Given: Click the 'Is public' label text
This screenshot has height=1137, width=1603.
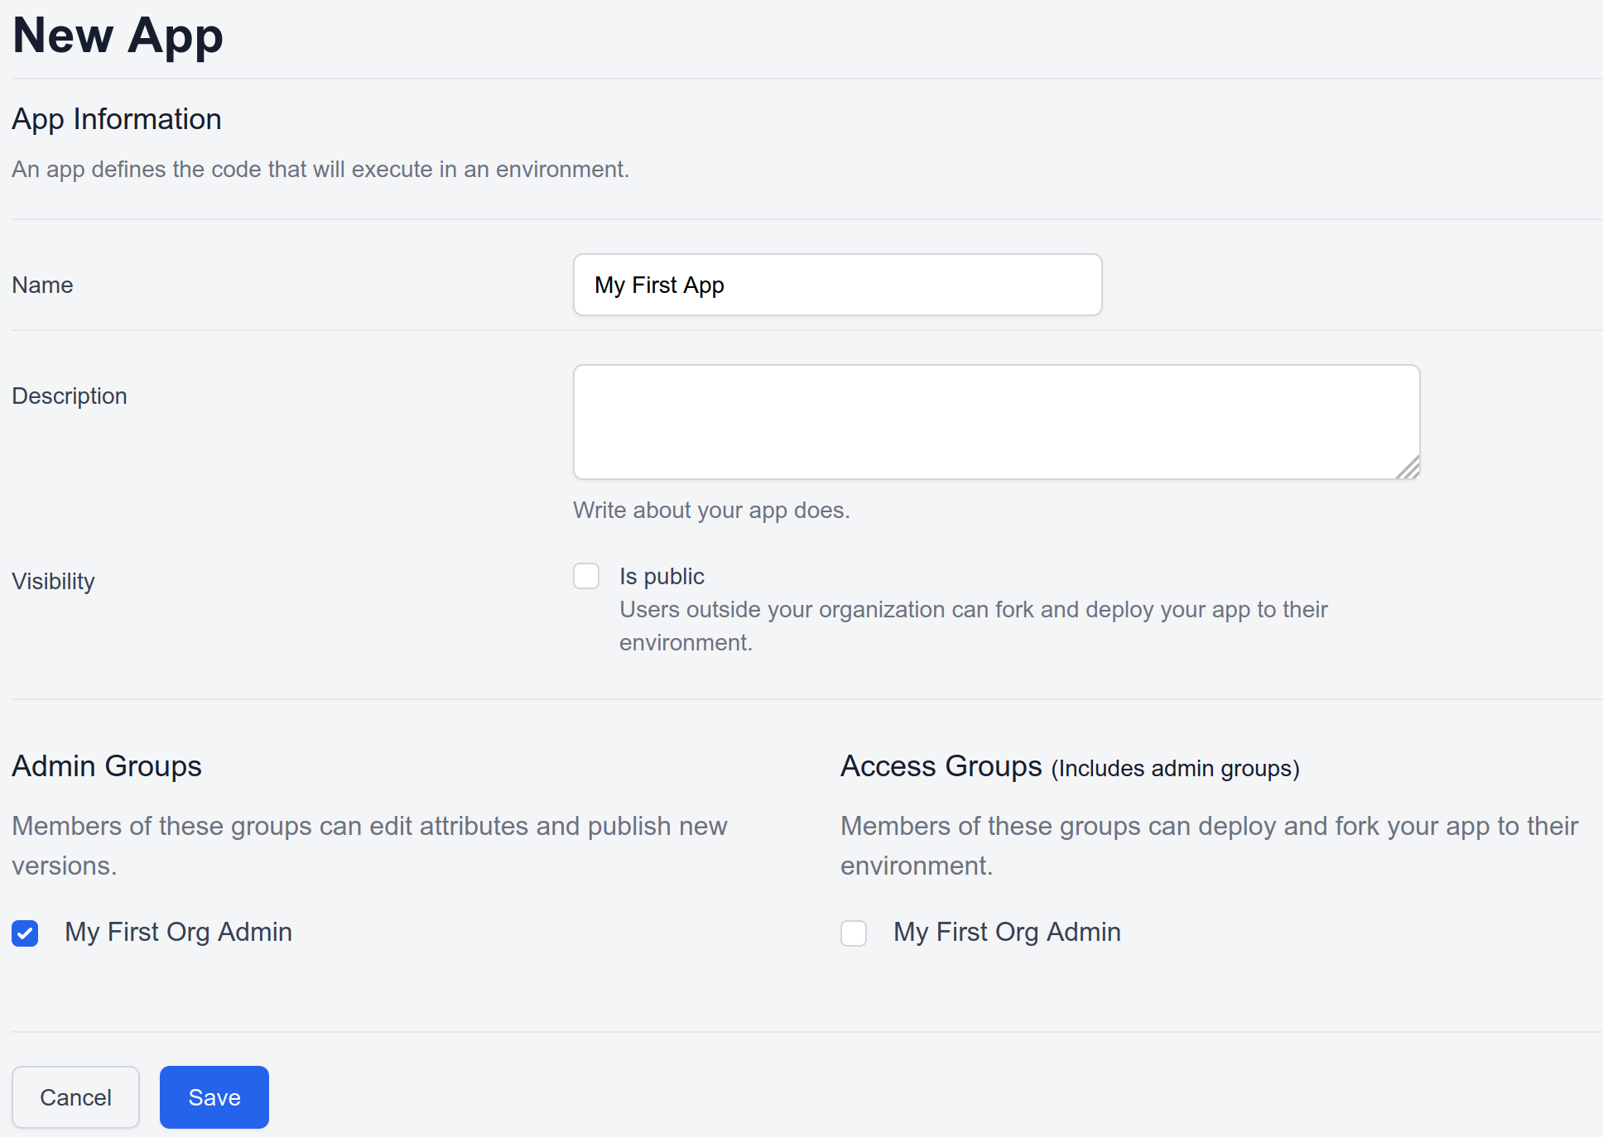Looking at the screenshot, I should click(662, 576).
